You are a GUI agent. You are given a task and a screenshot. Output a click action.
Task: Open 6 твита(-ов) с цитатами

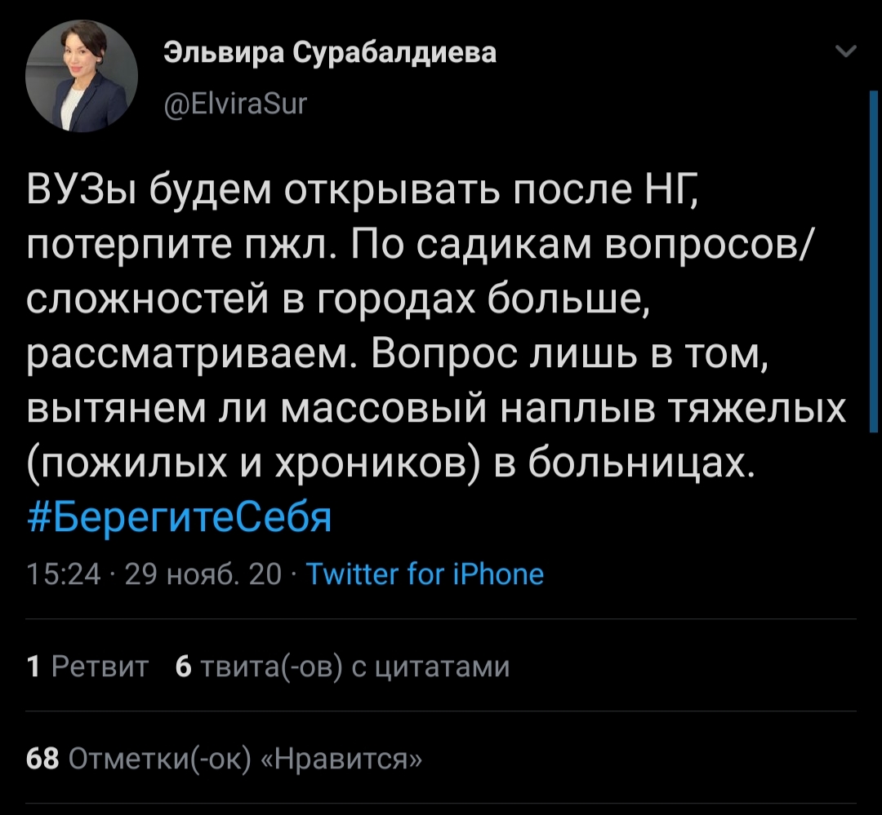(x=343, y=667)
